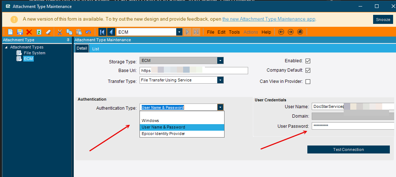This screenshot has height=177, width=396.
Task: Go to first record navigation icon
Action: [102, 32]
